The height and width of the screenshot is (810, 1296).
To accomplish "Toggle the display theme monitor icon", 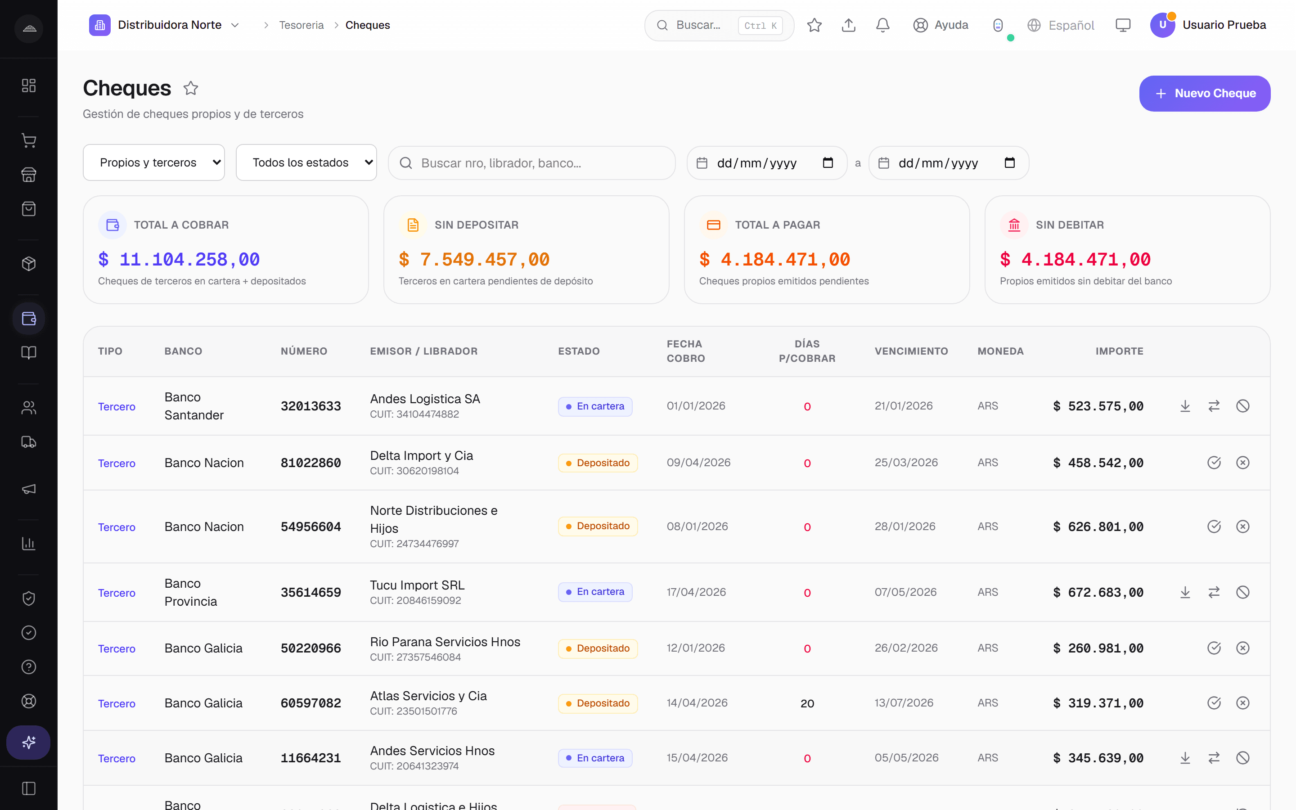I will (x=1123, y=25).
